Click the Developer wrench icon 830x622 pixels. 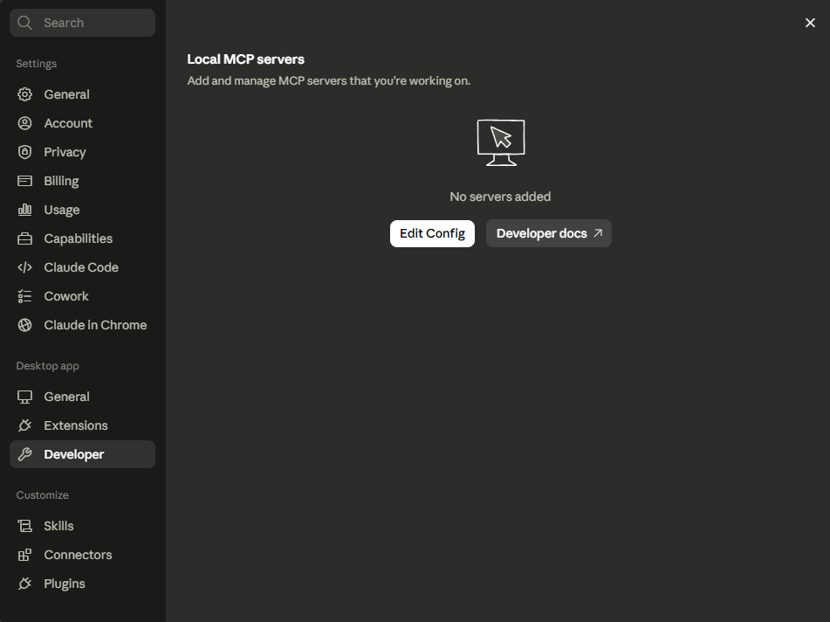click(25, 454)
